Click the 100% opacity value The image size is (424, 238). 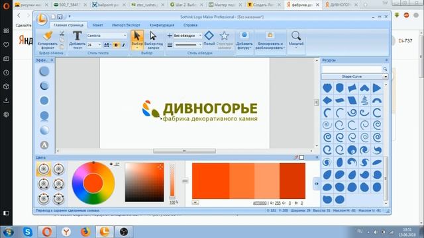tap(174, 202)
